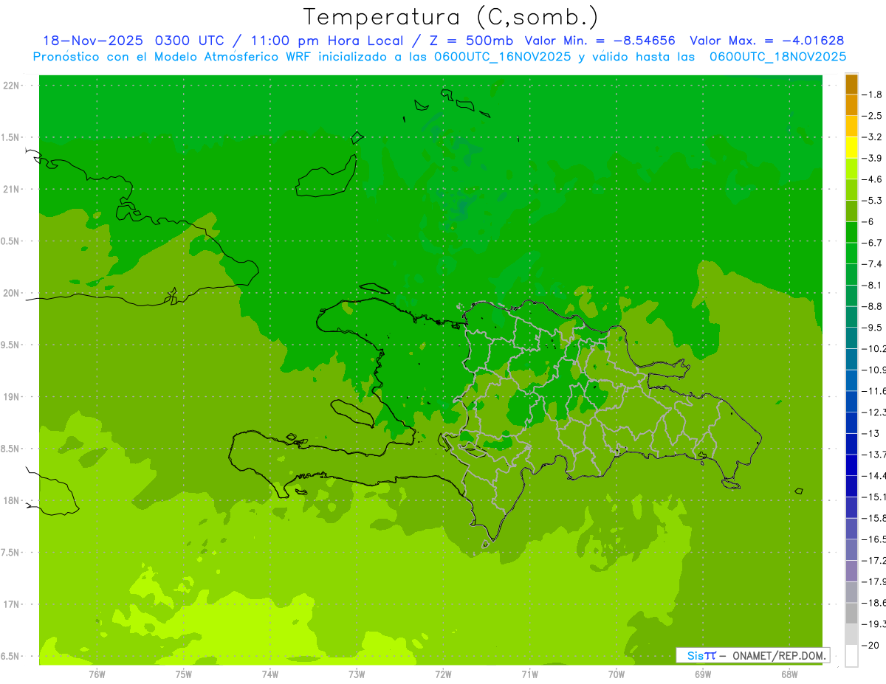Click the '72W' longitude axis label

[443, 674]
